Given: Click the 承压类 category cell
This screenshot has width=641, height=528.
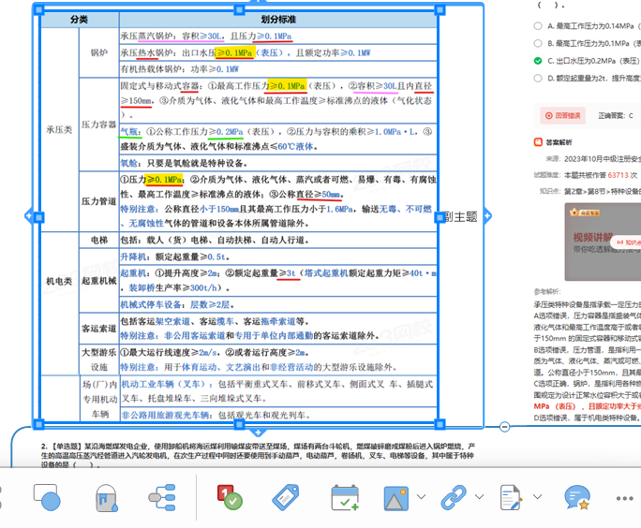Looking at the screenshot, I should (59, 129).
